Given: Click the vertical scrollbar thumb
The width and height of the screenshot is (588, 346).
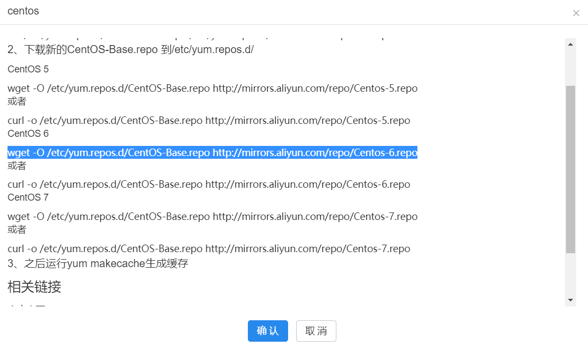Looking at the screenshot, I should 570,169.
